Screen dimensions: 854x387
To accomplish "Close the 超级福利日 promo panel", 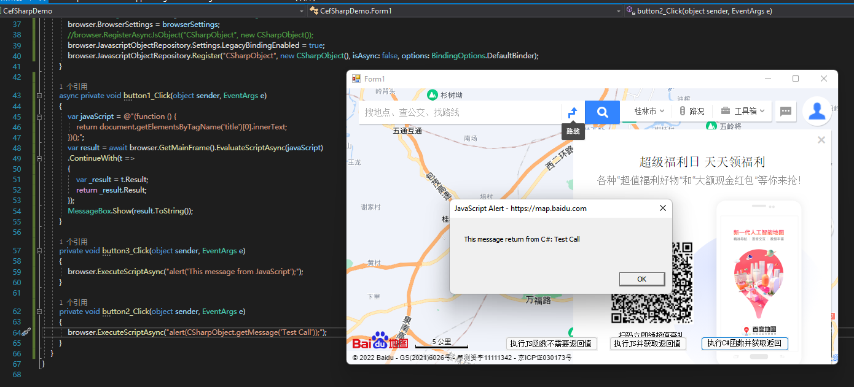I will point(821,140).
